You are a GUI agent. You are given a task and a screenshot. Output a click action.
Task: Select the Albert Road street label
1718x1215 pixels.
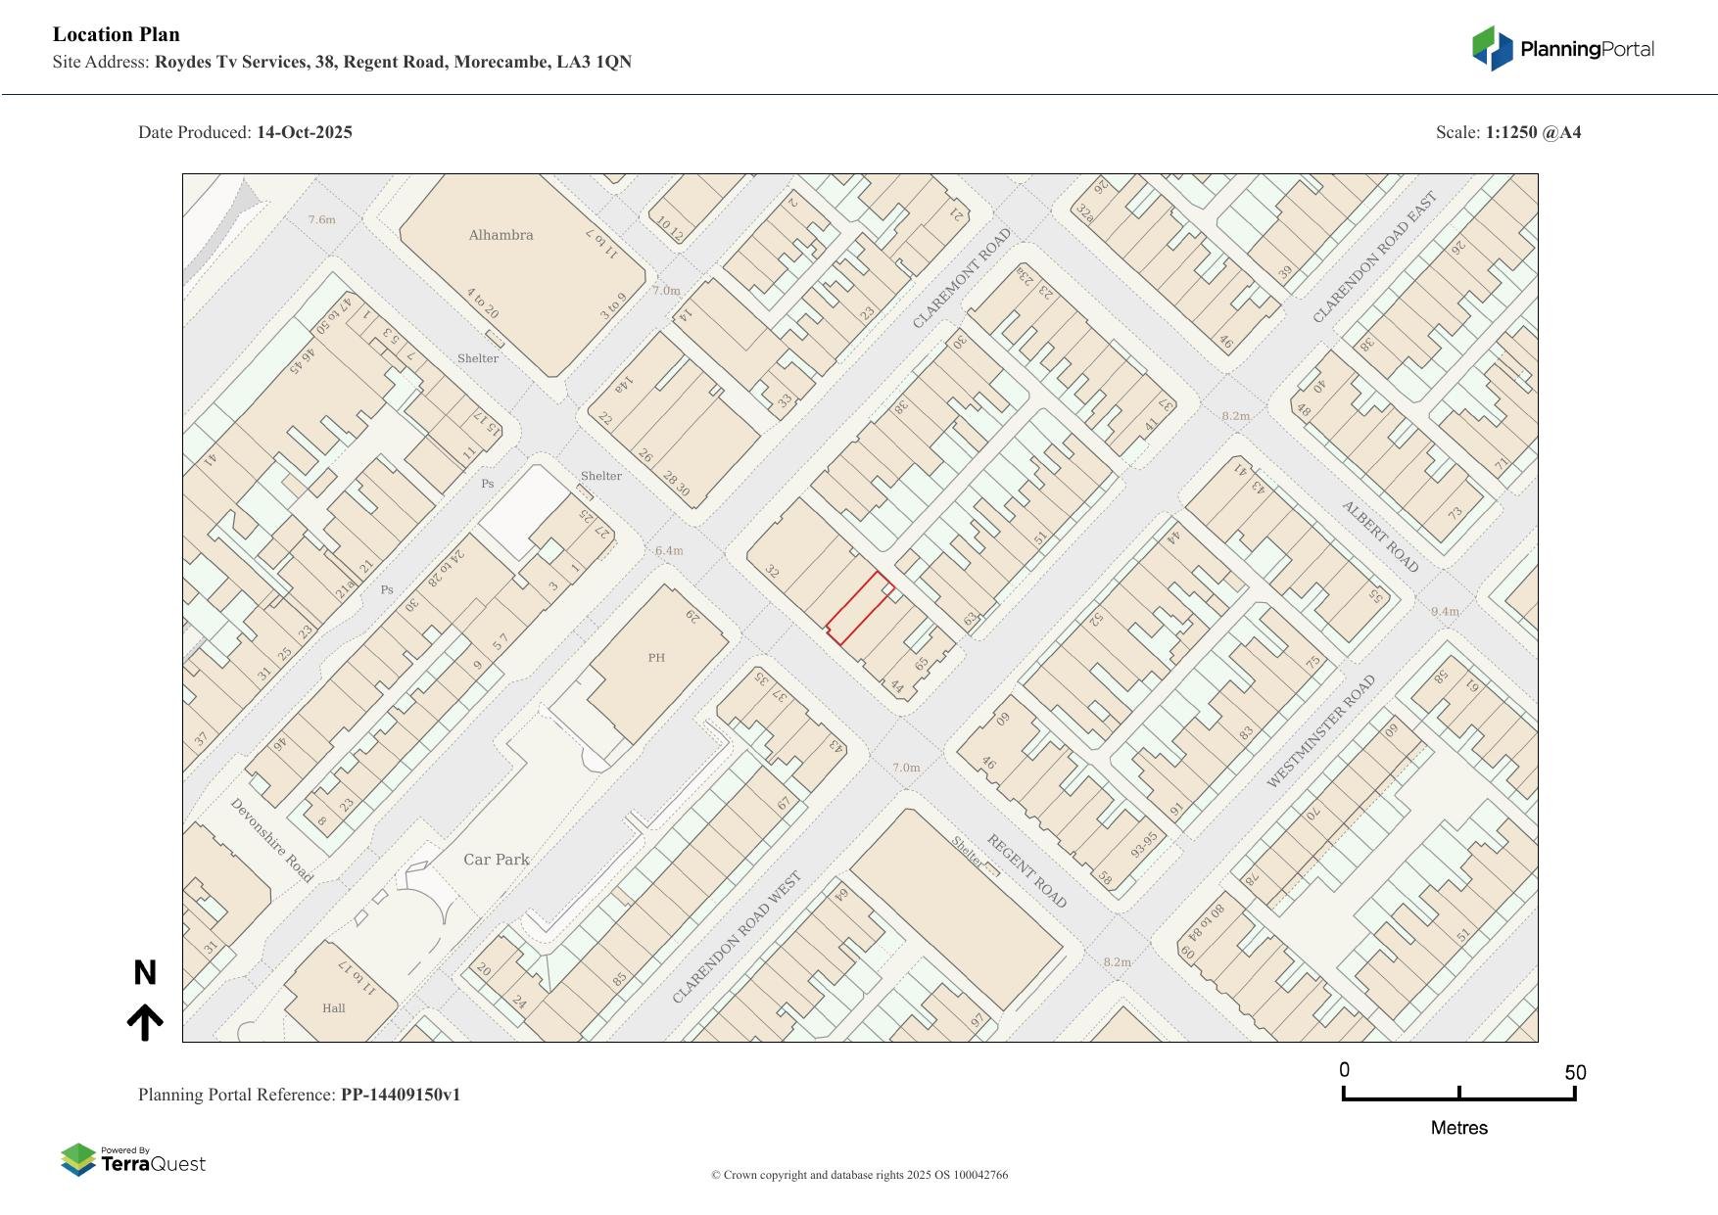click(1379, 537)
